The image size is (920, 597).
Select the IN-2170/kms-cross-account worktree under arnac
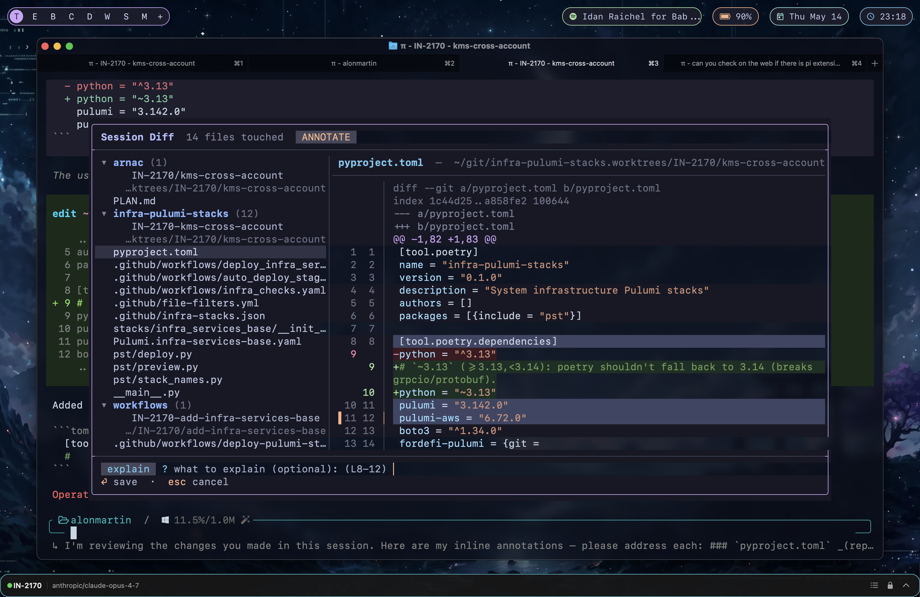[207, 175]
